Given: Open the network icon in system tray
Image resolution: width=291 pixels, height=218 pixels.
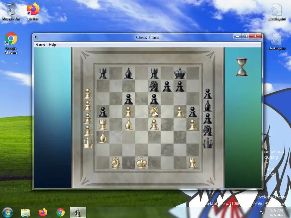Looking at the screenshot, I should (262, 212).
